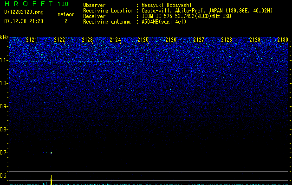The image size is (292, 185).
Task: Click the 2127 time marker
Action: pyautogui.click(x=199, y=40)
